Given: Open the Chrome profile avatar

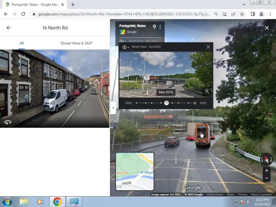Looking at the screenshot, I should point(261,14).
